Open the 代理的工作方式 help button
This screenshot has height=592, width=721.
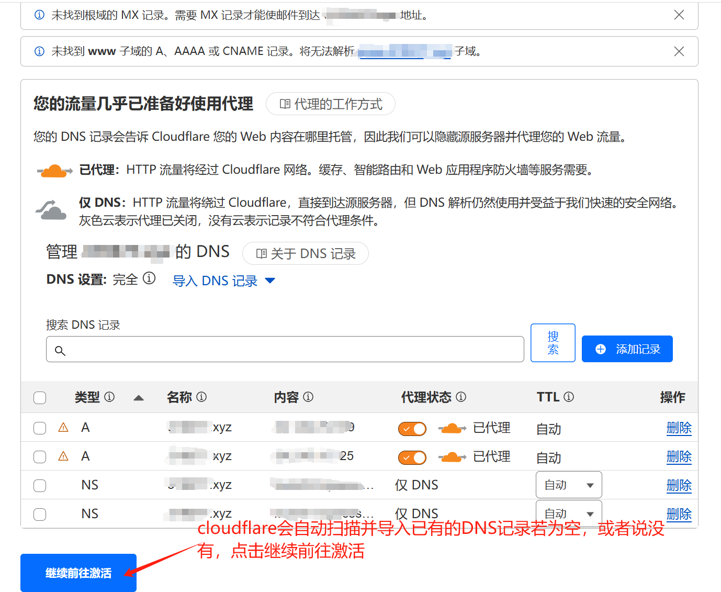click(x=331, y=104)
